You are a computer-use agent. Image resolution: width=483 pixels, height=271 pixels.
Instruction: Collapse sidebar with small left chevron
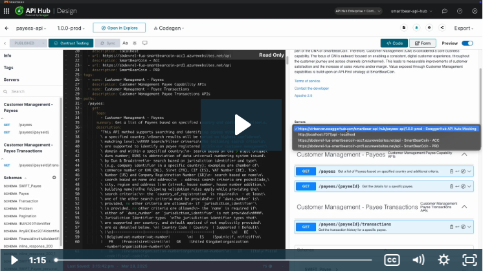tap(5, 43)
